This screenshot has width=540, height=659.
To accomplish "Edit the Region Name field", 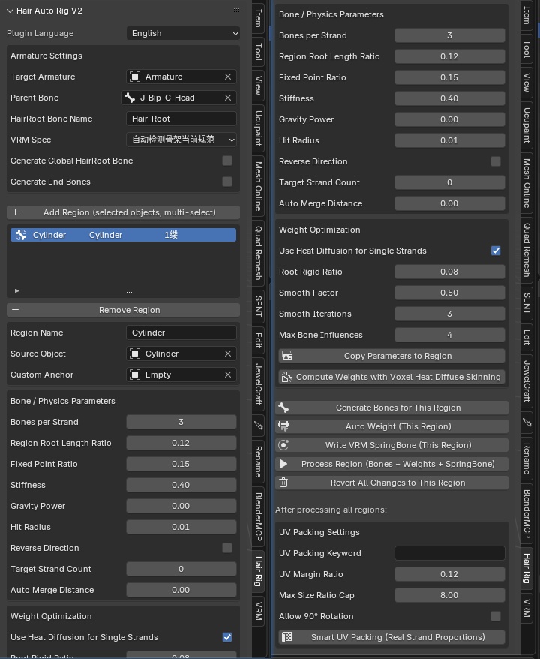I will pos(181,333).
